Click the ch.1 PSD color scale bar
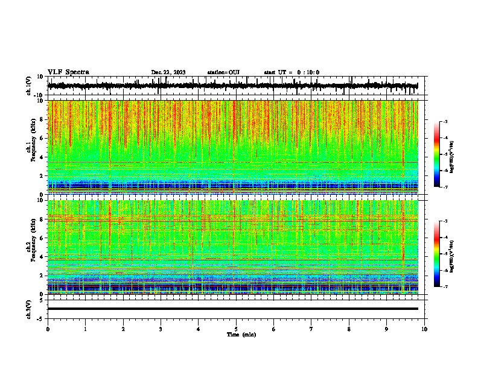Screen dimensions: 478x369 [x=436, y=154]
